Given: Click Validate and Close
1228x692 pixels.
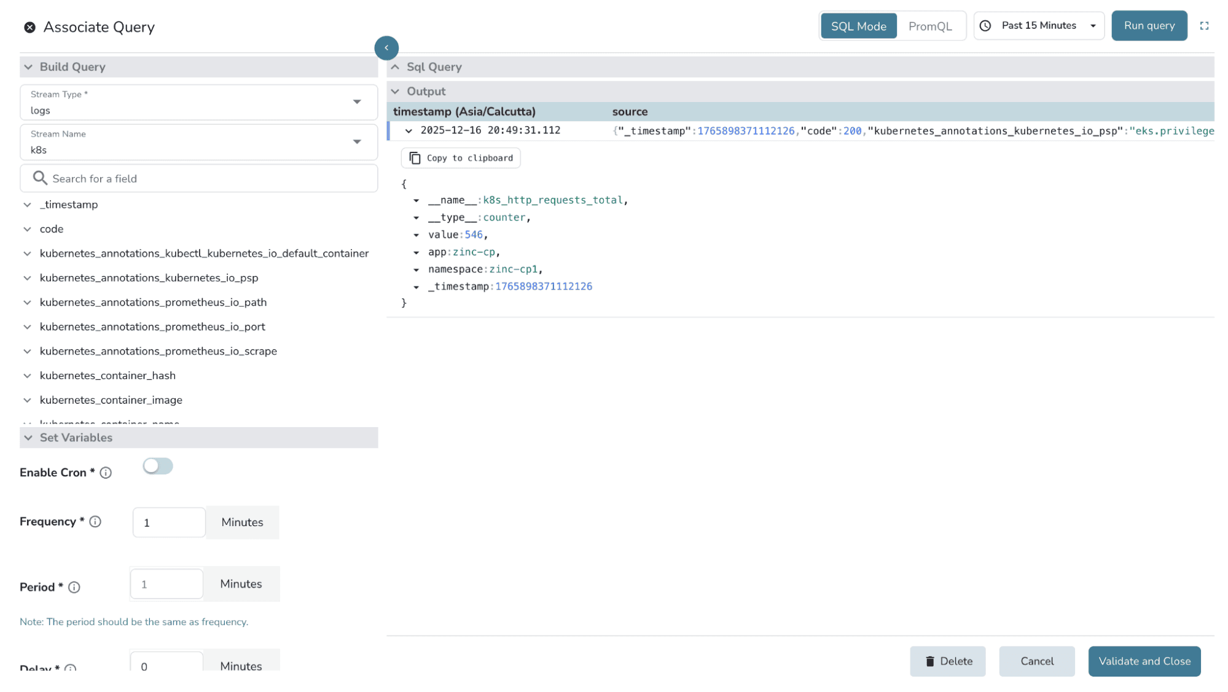Looking at the screenshot, I should coord(1144,661).
